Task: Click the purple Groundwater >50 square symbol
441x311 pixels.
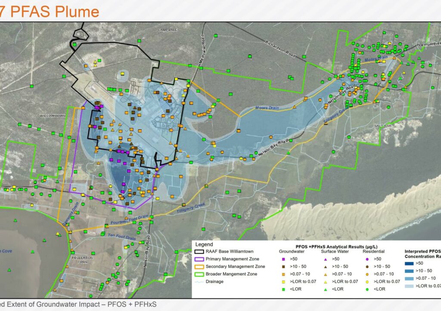Action: click(x=283, y=259)
